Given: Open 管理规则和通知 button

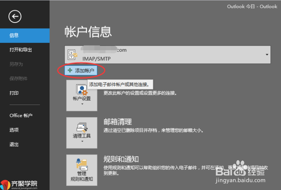Looking at the screenshot, I should (x=82, y=170).
